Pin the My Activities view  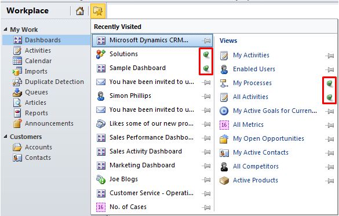330,56
